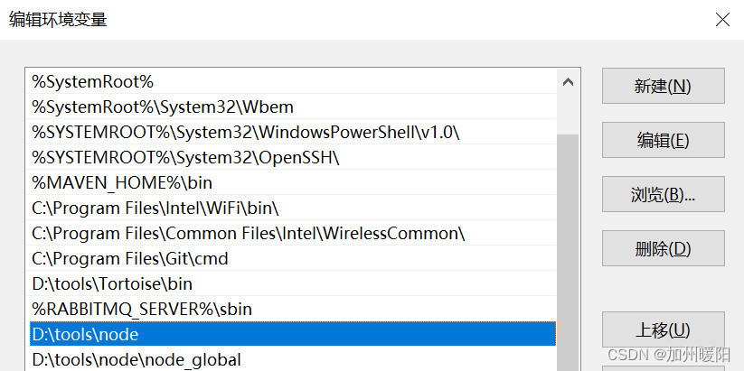The width and height of the screenshot is (744, 371).
Task: Select the D:\tools\Tortoise\bin entry
Action: point(293,283)
